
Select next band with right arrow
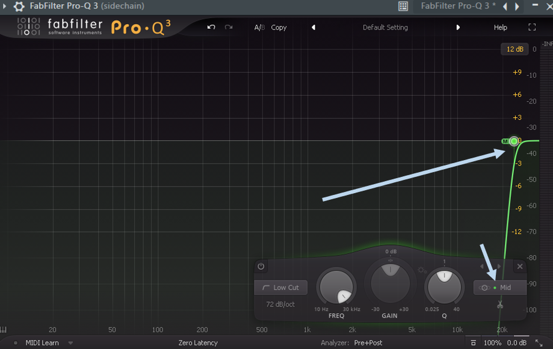coord(499,267)
